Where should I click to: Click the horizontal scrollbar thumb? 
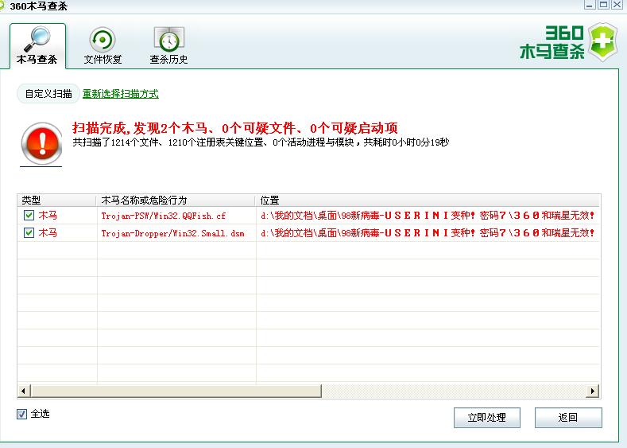tap(176, 391)
